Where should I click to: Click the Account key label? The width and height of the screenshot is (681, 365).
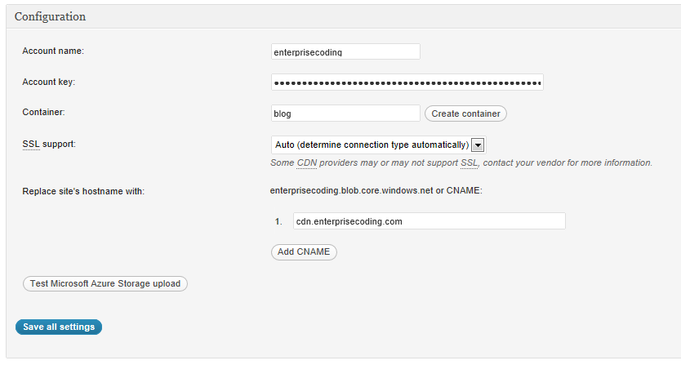coord(49,82)
